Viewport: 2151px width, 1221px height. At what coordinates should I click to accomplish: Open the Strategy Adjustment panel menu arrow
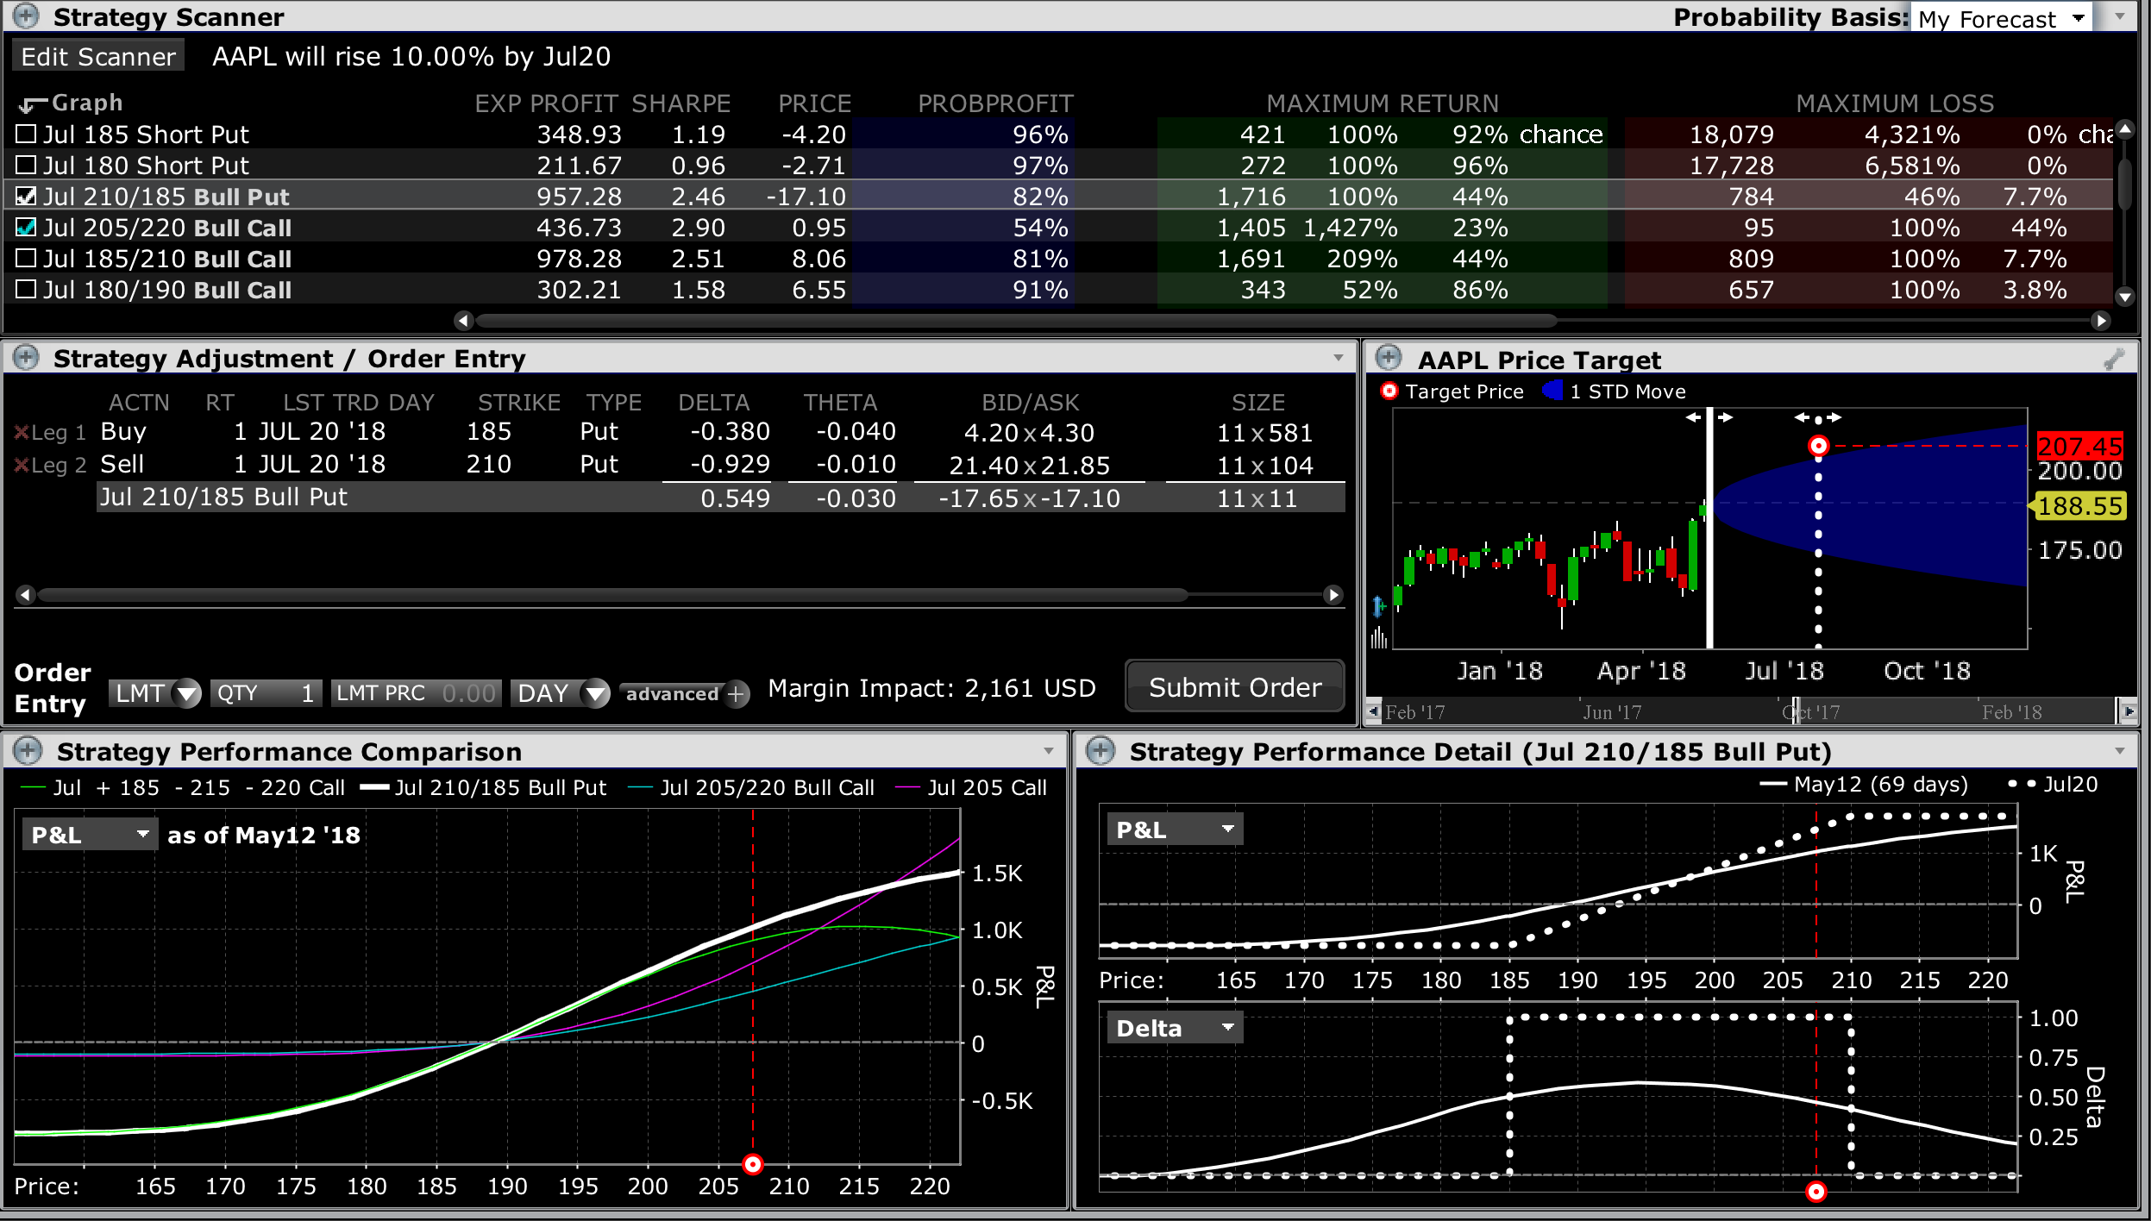pos(1339,358)
